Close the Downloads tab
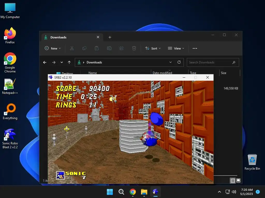265x198 pixels. click(98, 37)
